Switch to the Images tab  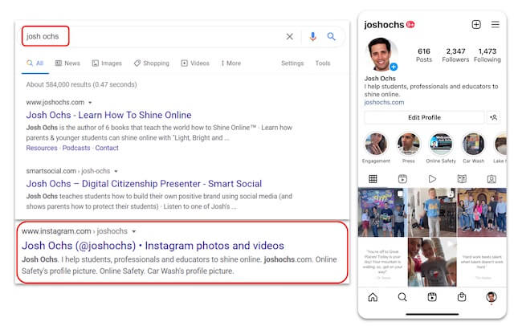(x=107, y=63)
